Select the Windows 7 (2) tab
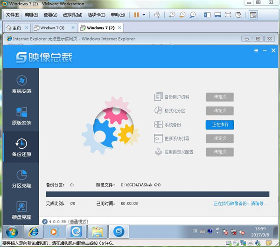Image resolution: width=280 pixels, height=247 pixels. [98, 28]
